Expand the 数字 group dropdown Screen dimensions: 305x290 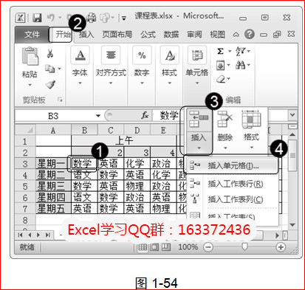pos(142,83)
